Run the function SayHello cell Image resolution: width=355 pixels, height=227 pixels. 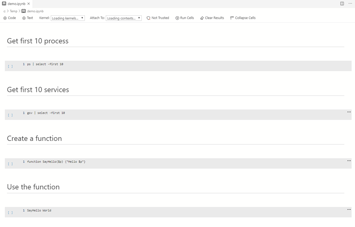[11, 164]
